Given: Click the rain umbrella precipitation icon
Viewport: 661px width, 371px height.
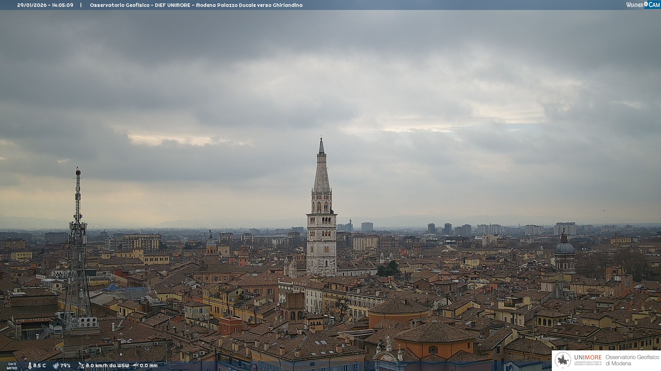Looking at the screenshot, I should tap(136, 366).
